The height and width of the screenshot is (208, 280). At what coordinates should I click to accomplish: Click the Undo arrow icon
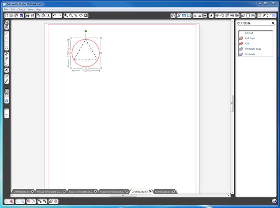click(x=55, y=16)
